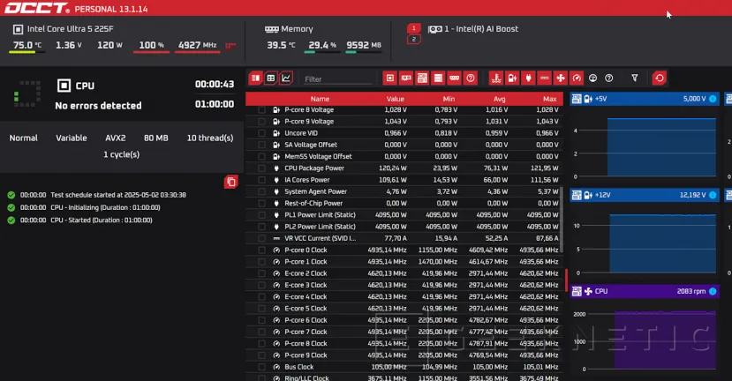
Task: Toggle the voltage sensor type filter
Action: pos(512,78)
